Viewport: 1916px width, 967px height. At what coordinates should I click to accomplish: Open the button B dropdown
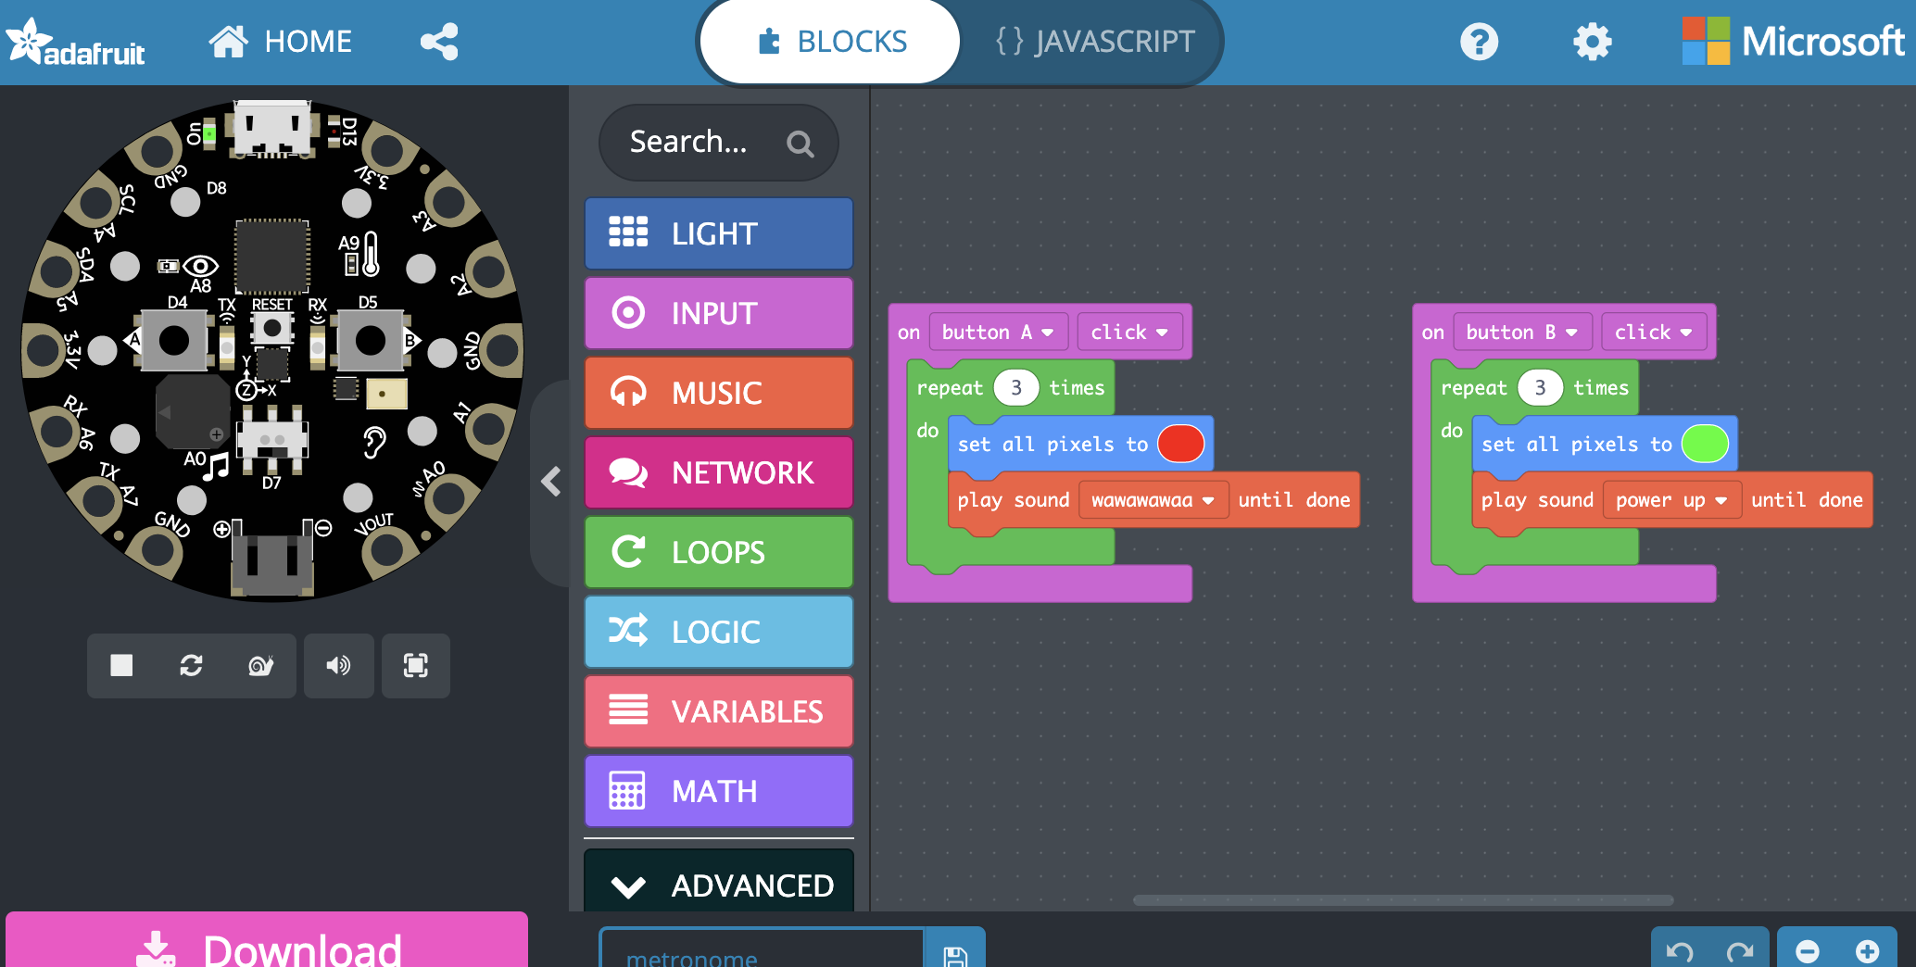coord(1522,333)
